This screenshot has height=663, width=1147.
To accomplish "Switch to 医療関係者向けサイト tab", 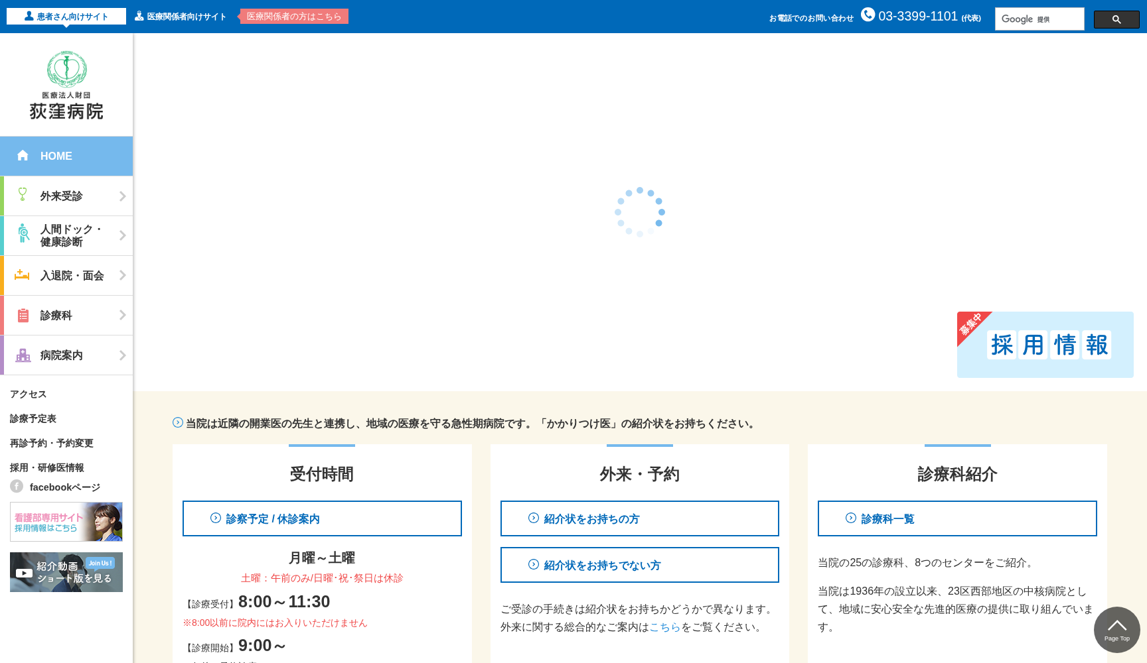I will pos(180,15).
